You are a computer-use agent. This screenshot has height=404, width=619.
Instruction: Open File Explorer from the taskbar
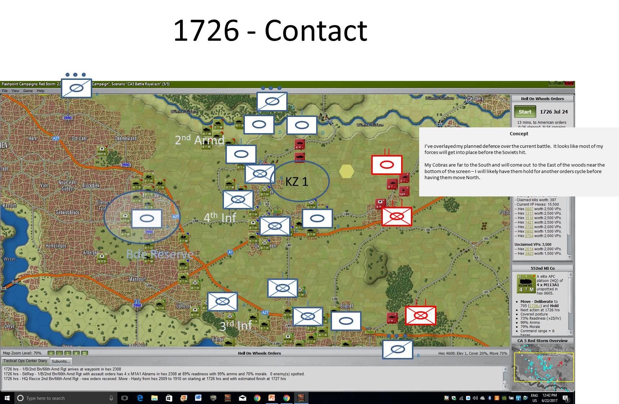[154, 398]
